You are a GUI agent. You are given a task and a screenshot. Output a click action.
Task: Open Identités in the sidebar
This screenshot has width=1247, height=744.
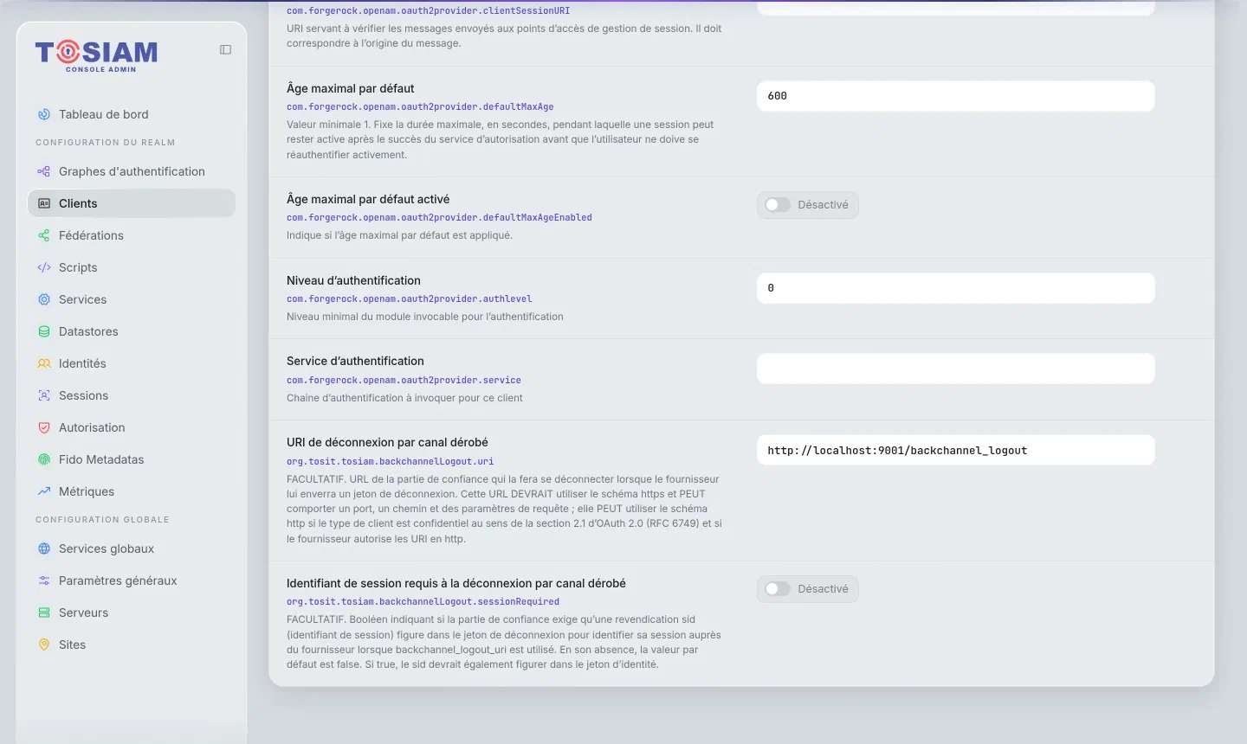132,363
